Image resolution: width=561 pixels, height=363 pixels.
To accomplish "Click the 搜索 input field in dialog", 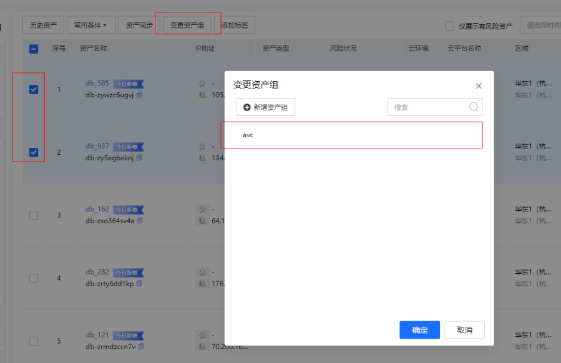I will [x=429, y=107].
